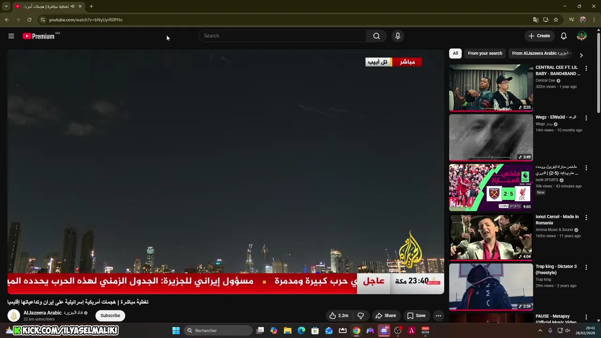Open Chrome three-dot menu

[594, 20]
